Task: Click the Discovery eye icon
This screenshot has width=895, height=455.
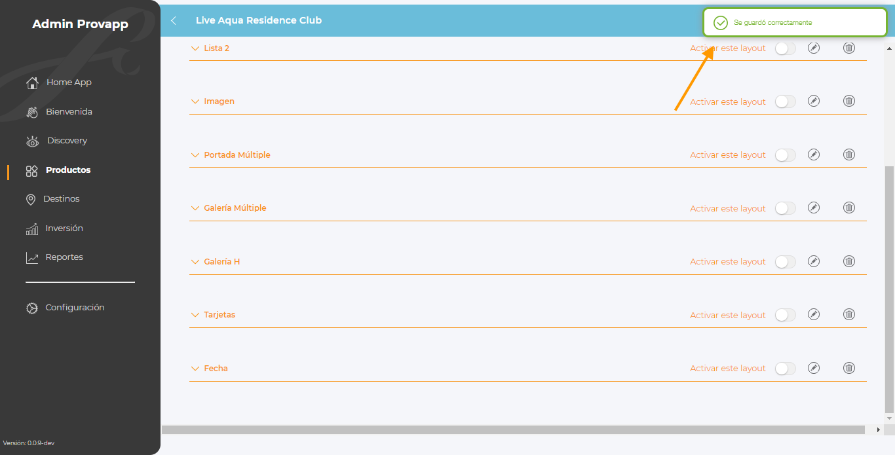Action: click(x=32, y=141)
